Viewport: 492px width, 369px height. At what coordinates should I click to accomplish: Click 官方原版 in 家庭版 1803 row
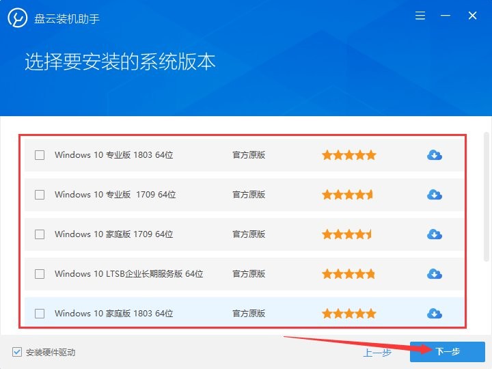[x=249, y=314]
